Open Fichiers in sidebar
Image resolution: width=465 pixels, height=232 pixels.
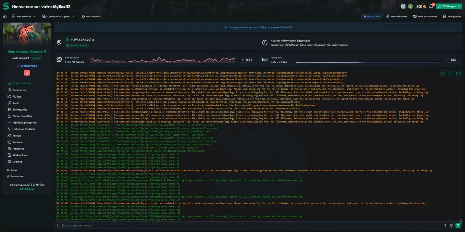pos(15,96)
